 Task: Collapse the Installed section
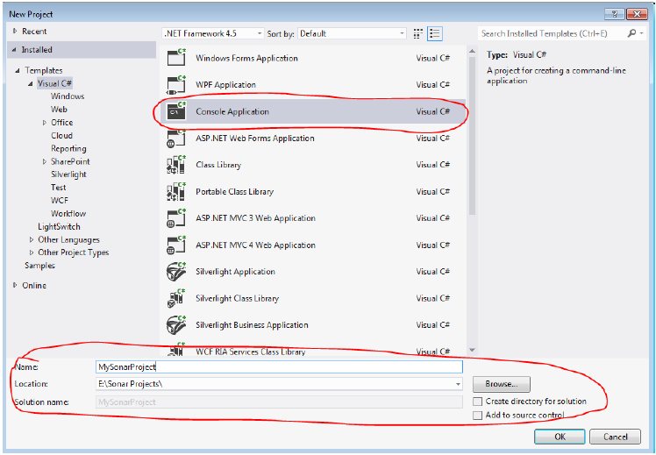[14, 49]
